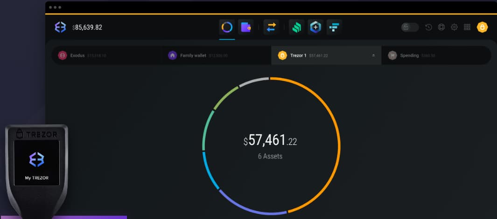This screenshot has width=497, height=219.
Task: Launch the Compound Finance app icon
Action: coord(296,27)
